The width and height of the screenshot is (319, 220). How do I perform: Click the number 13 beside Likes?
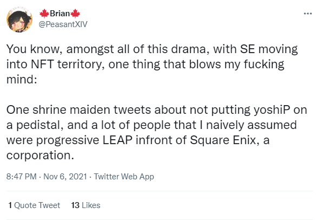click(75, 205)
